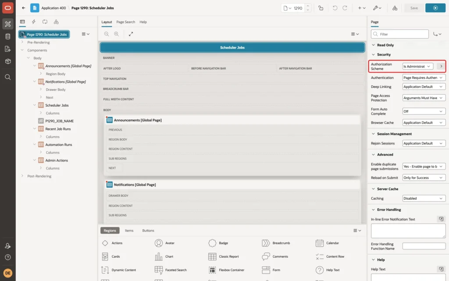449x281 pixels.
Task: Open the rendering tree options menu
Action: (x=86, y=34)
